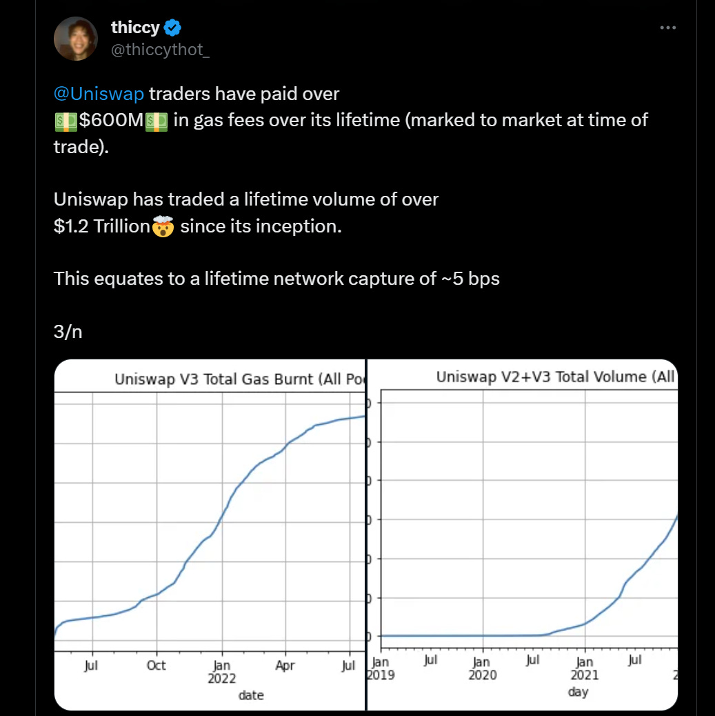The height and width of the screenshot is (716, 715).
Task: Click the 3/n thread counter text
Action: (x=68, y=332)
